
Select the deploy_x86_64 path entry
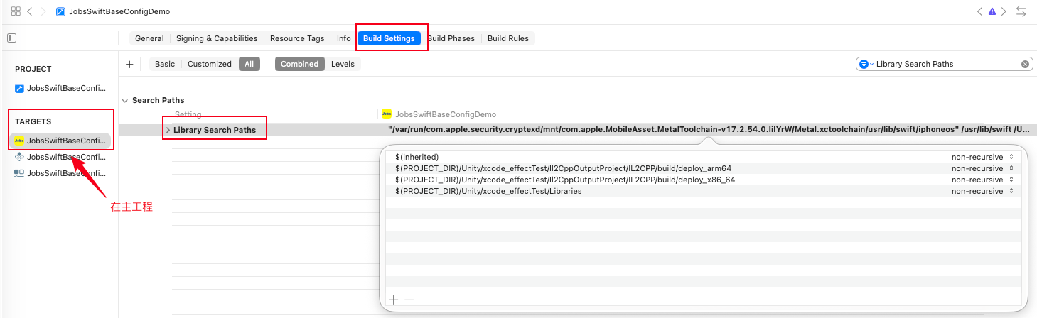tap(565, 180)
